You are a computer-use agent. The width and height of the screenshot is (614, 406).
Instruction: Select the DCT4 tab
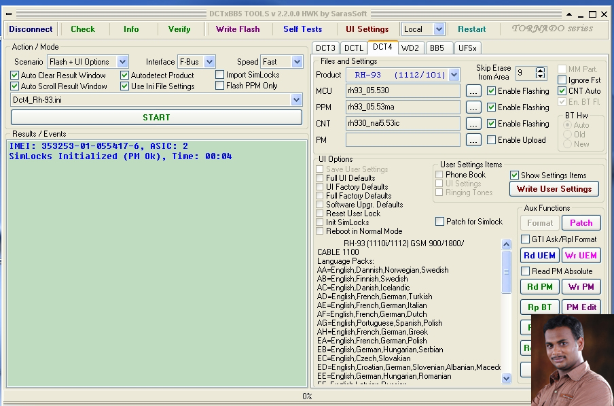coord(382,47)
